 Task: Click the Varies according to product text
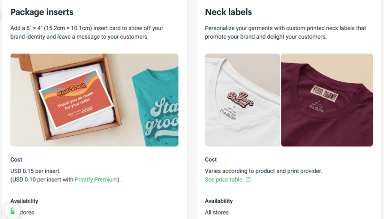[x=263, y=171]
